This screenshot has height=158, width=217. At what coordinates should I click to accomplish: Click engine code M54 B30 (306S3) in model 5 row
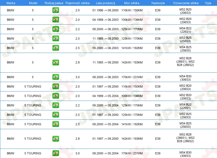point(185,78)
